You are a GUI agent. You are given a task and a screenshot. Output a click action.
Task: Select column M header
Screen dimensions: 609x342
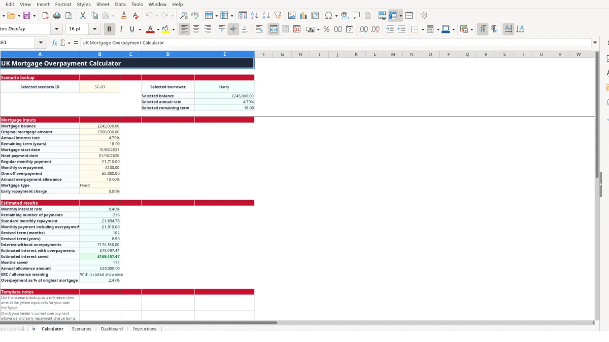point(393,54)
